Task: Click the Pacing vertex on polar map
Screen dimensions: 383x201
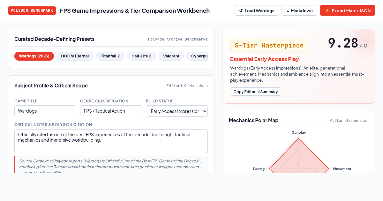Action: point(269,169)
